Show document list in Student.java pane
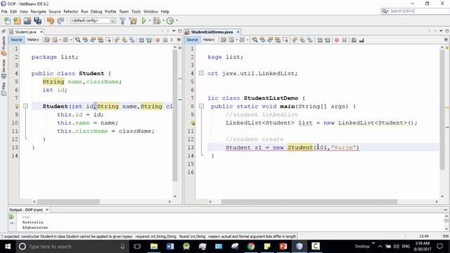Screen dimensions: 450x253 [x=174, y=31]
